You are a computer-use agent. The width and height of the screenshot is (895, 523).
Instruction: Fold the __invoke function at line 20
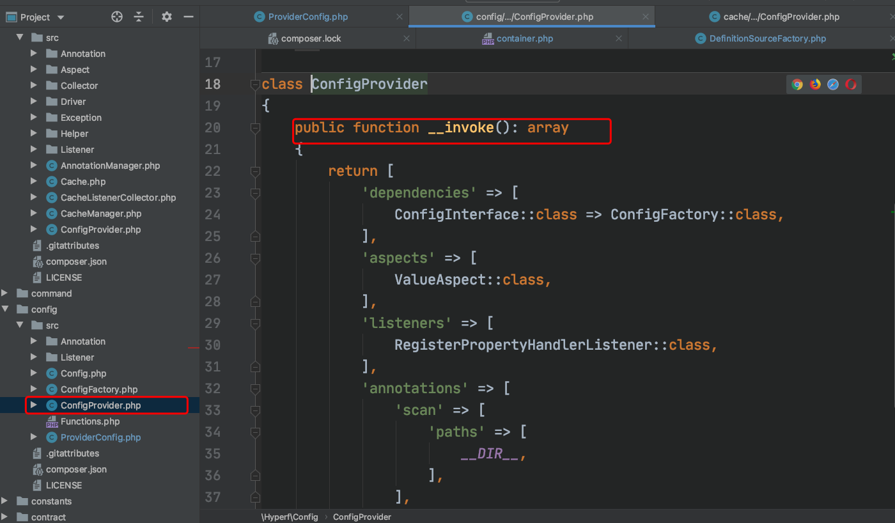(255, 128)
